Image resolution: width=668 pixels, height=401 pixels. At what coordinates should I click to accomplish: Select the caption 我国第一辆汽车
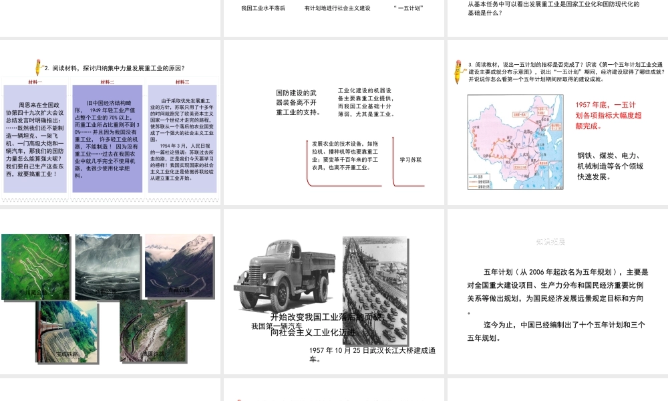point(277,326)
